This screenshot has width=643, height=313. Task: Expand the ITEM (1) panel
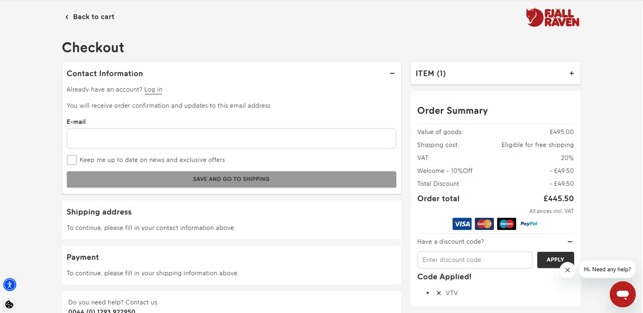(571, 73)
